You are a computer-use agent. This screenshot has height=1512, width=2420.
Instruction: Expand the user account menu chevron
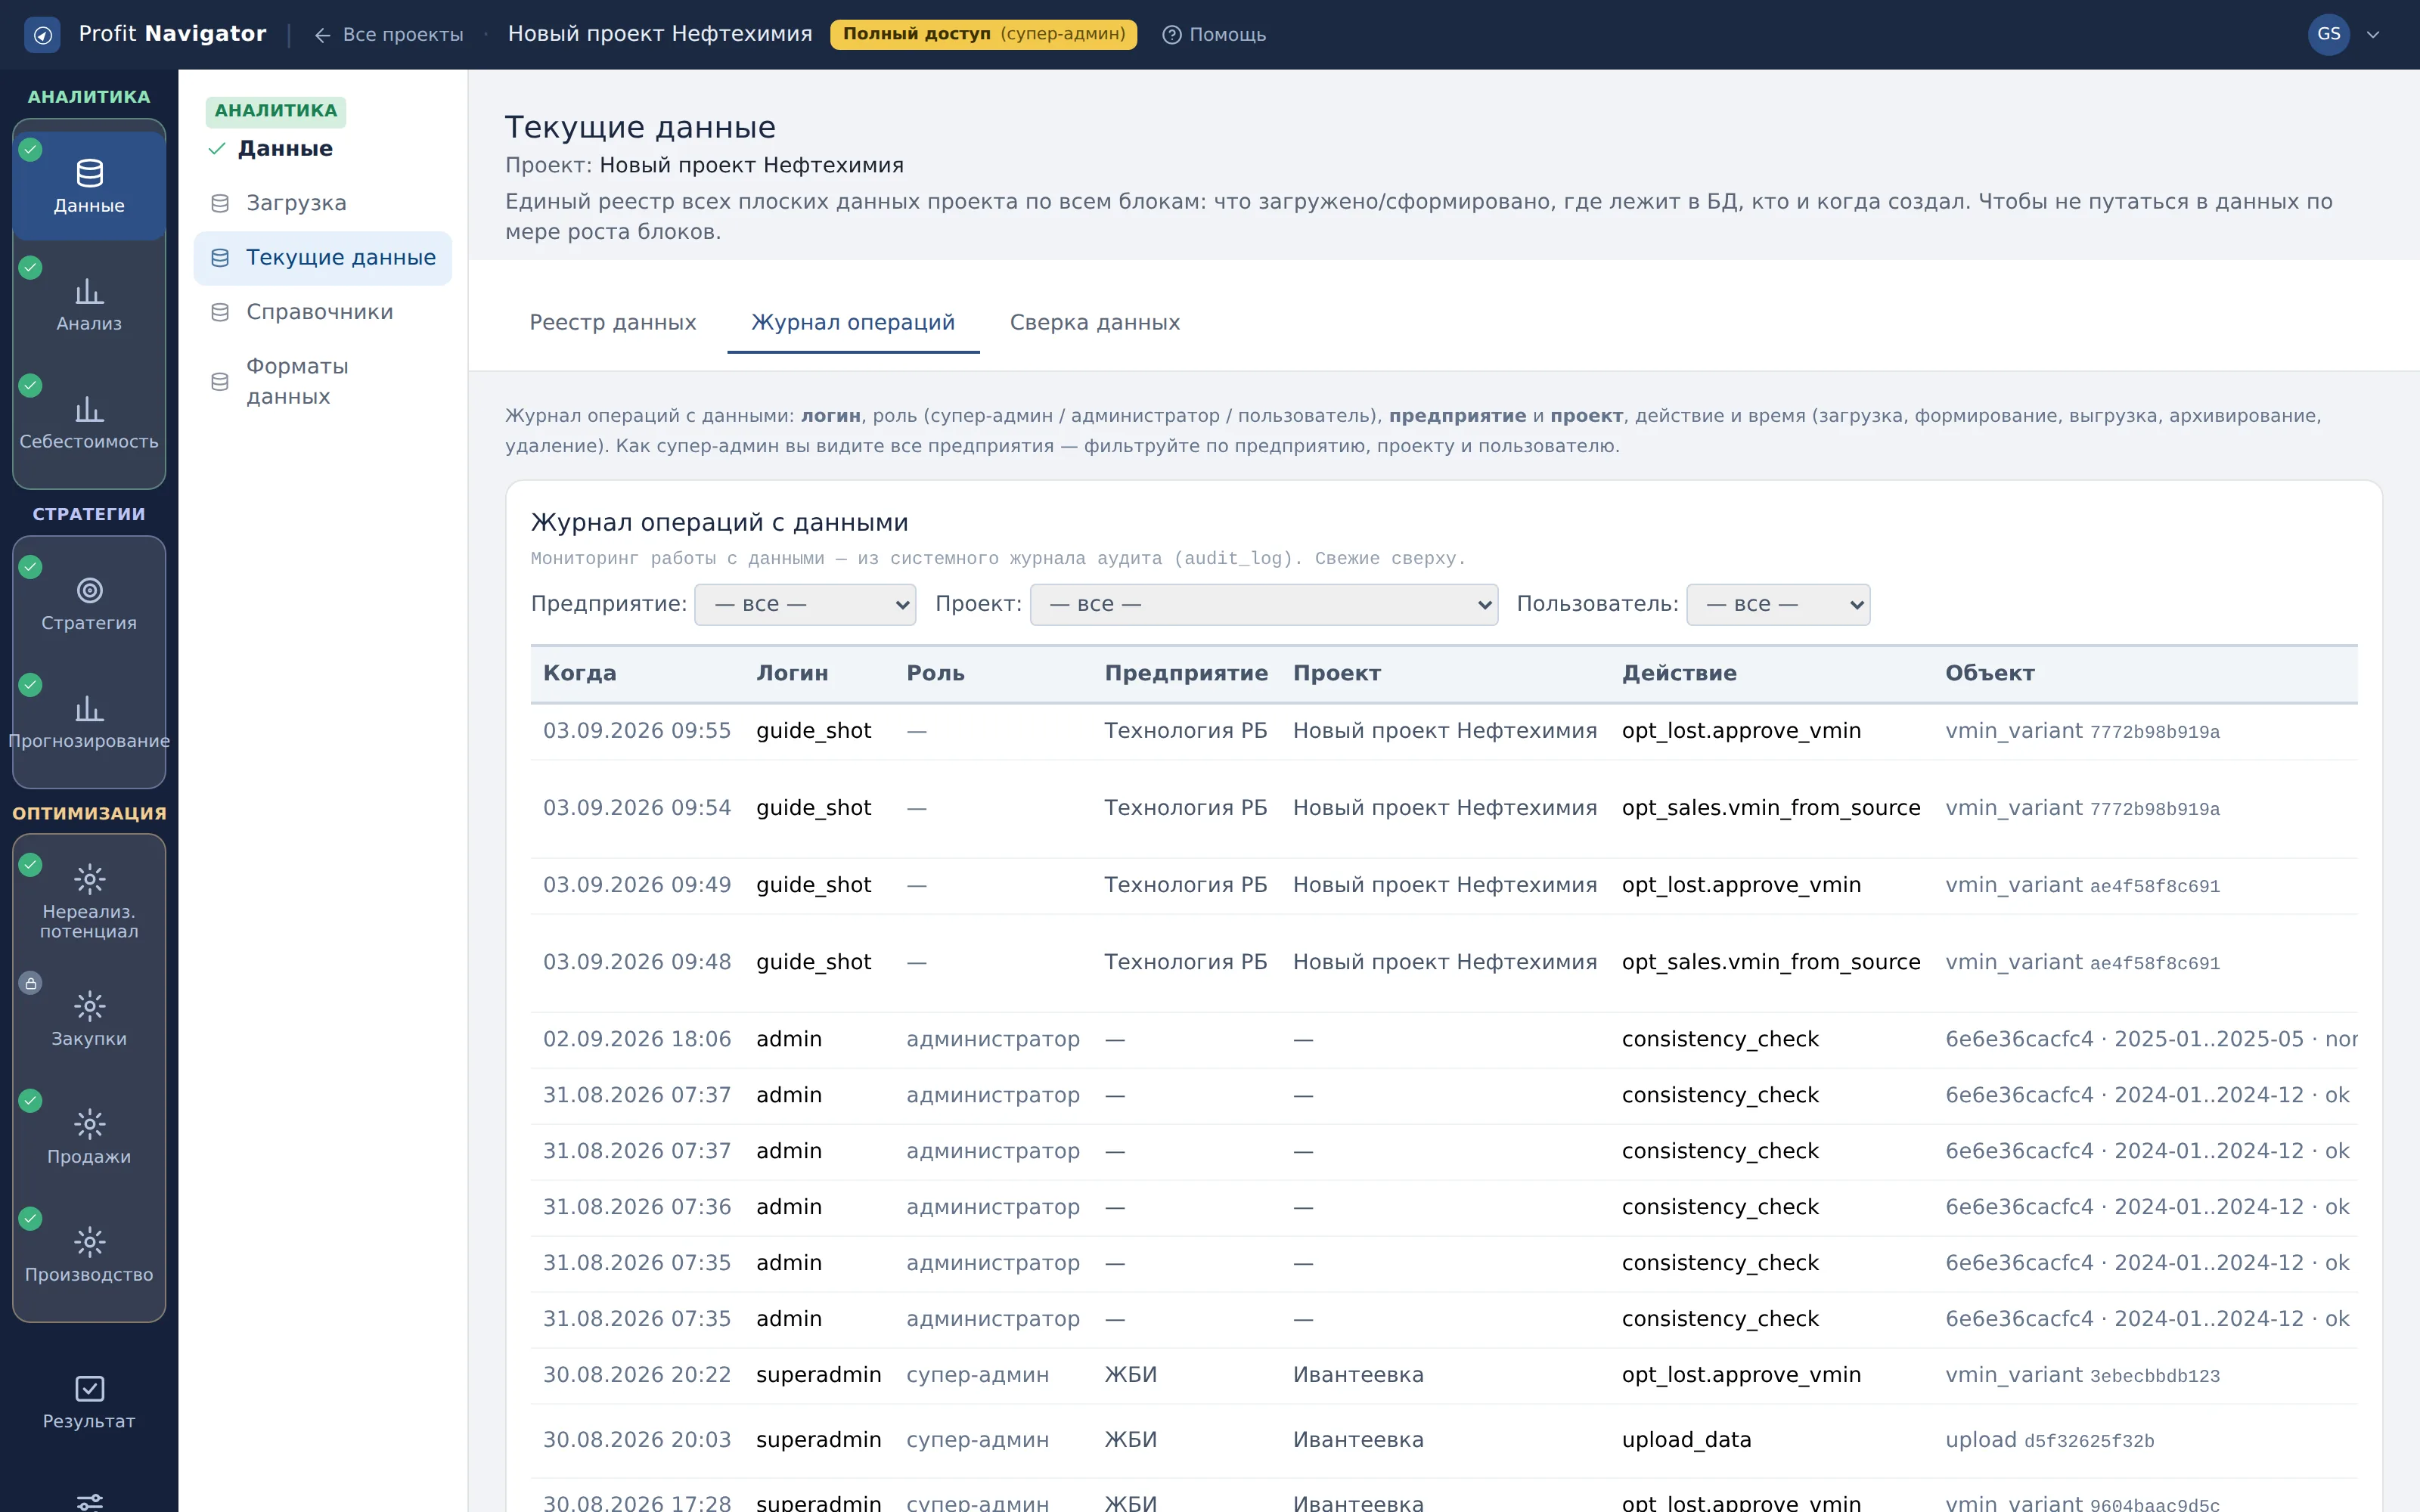point(2373,35)
